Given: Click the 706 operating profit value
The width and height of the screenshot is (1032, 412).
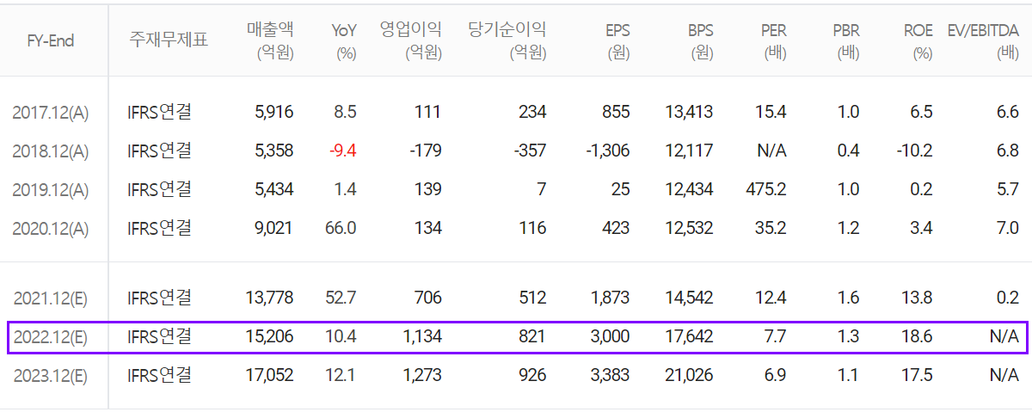Looking at the screenshot, I should [428, 298].
